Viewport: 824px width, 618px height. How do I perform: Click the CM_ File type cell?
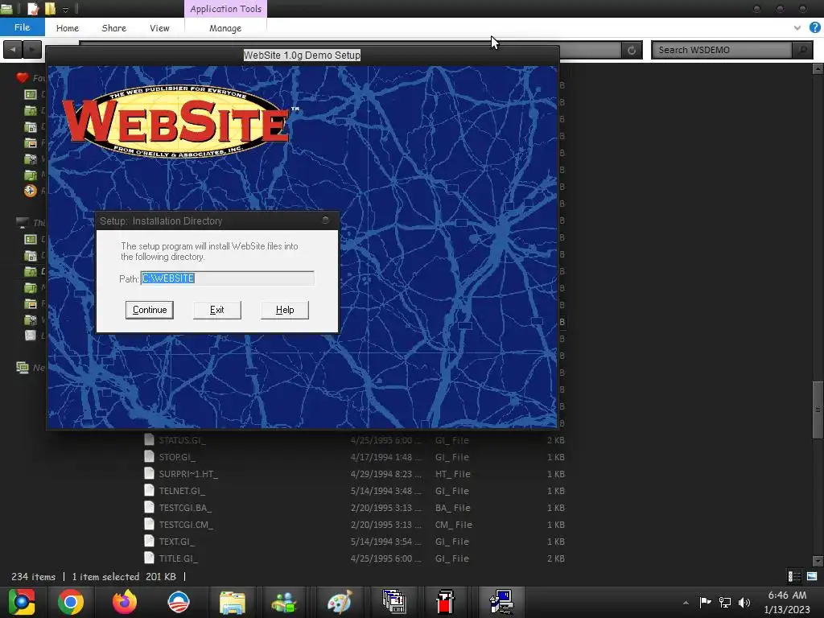454,525
